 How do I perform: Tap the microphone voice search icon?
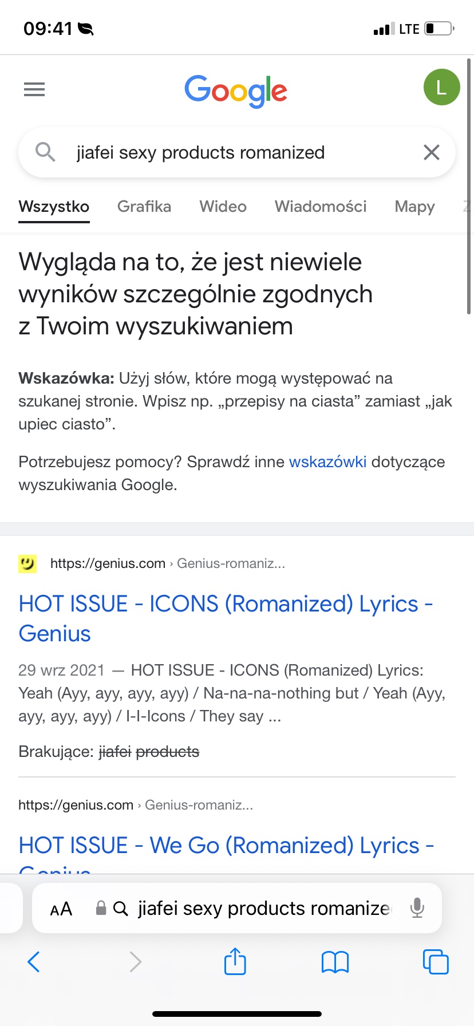pos(417,908)
